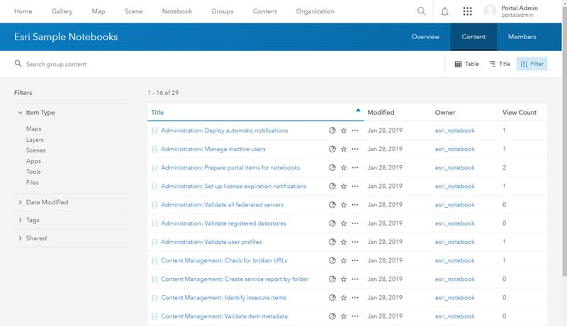Filter item type by Apps
567x327 pixels.
[33, 161]
